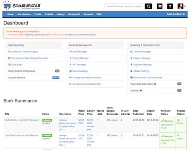Toggle the Adult Content setting

tap(176, 14)
